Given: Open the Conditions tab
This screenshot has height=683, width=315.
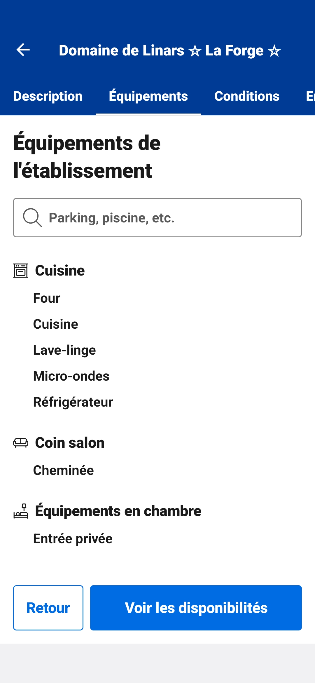Looking at the screenshot, I should [x=247, y=96].
